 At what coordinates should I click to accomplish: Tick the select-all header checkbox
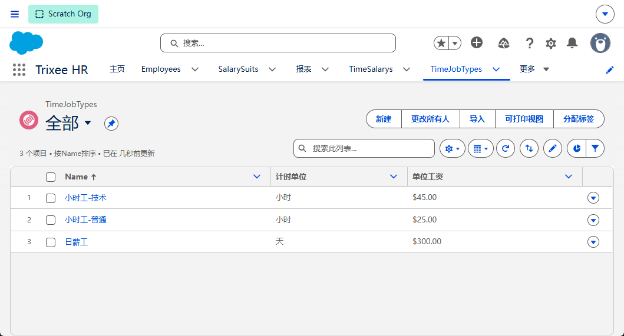51,177
